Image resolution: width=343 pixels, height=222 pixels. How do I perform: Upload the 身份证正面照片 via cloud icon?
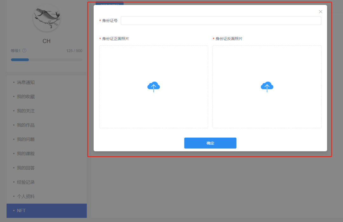154,87
